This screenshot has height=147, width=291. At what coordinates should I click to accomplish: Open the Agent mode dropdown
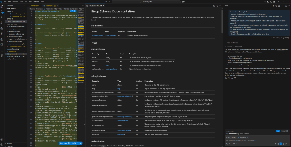click(228, 144)
